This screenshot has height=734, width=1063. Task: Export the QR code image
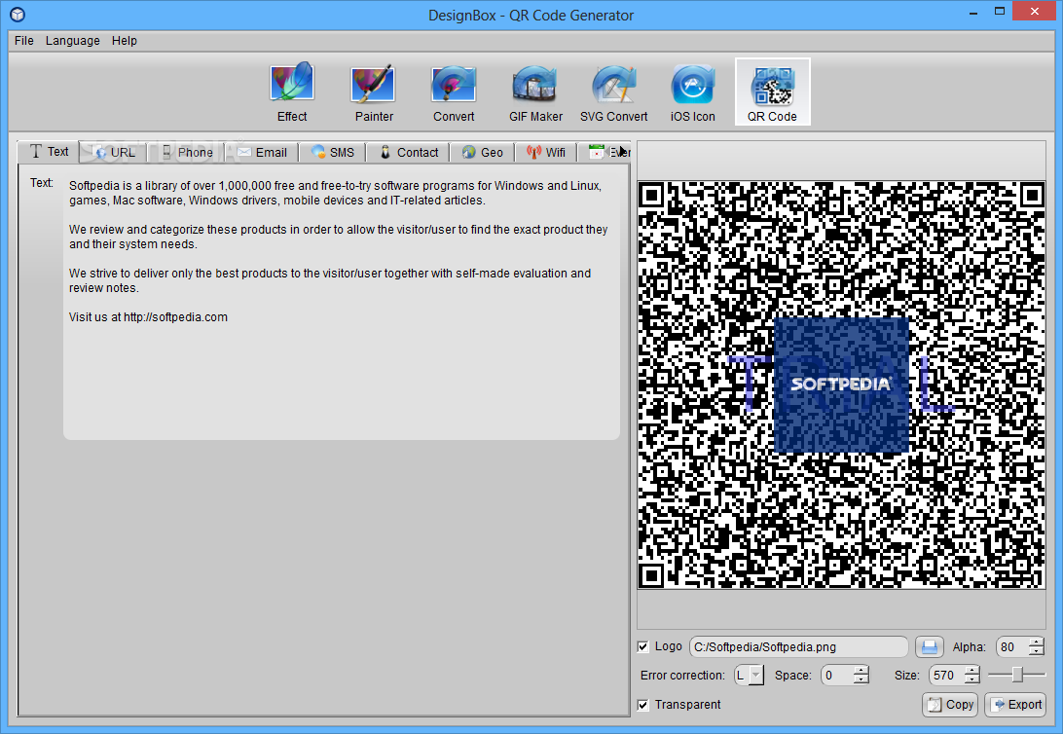pos(1015,705)
